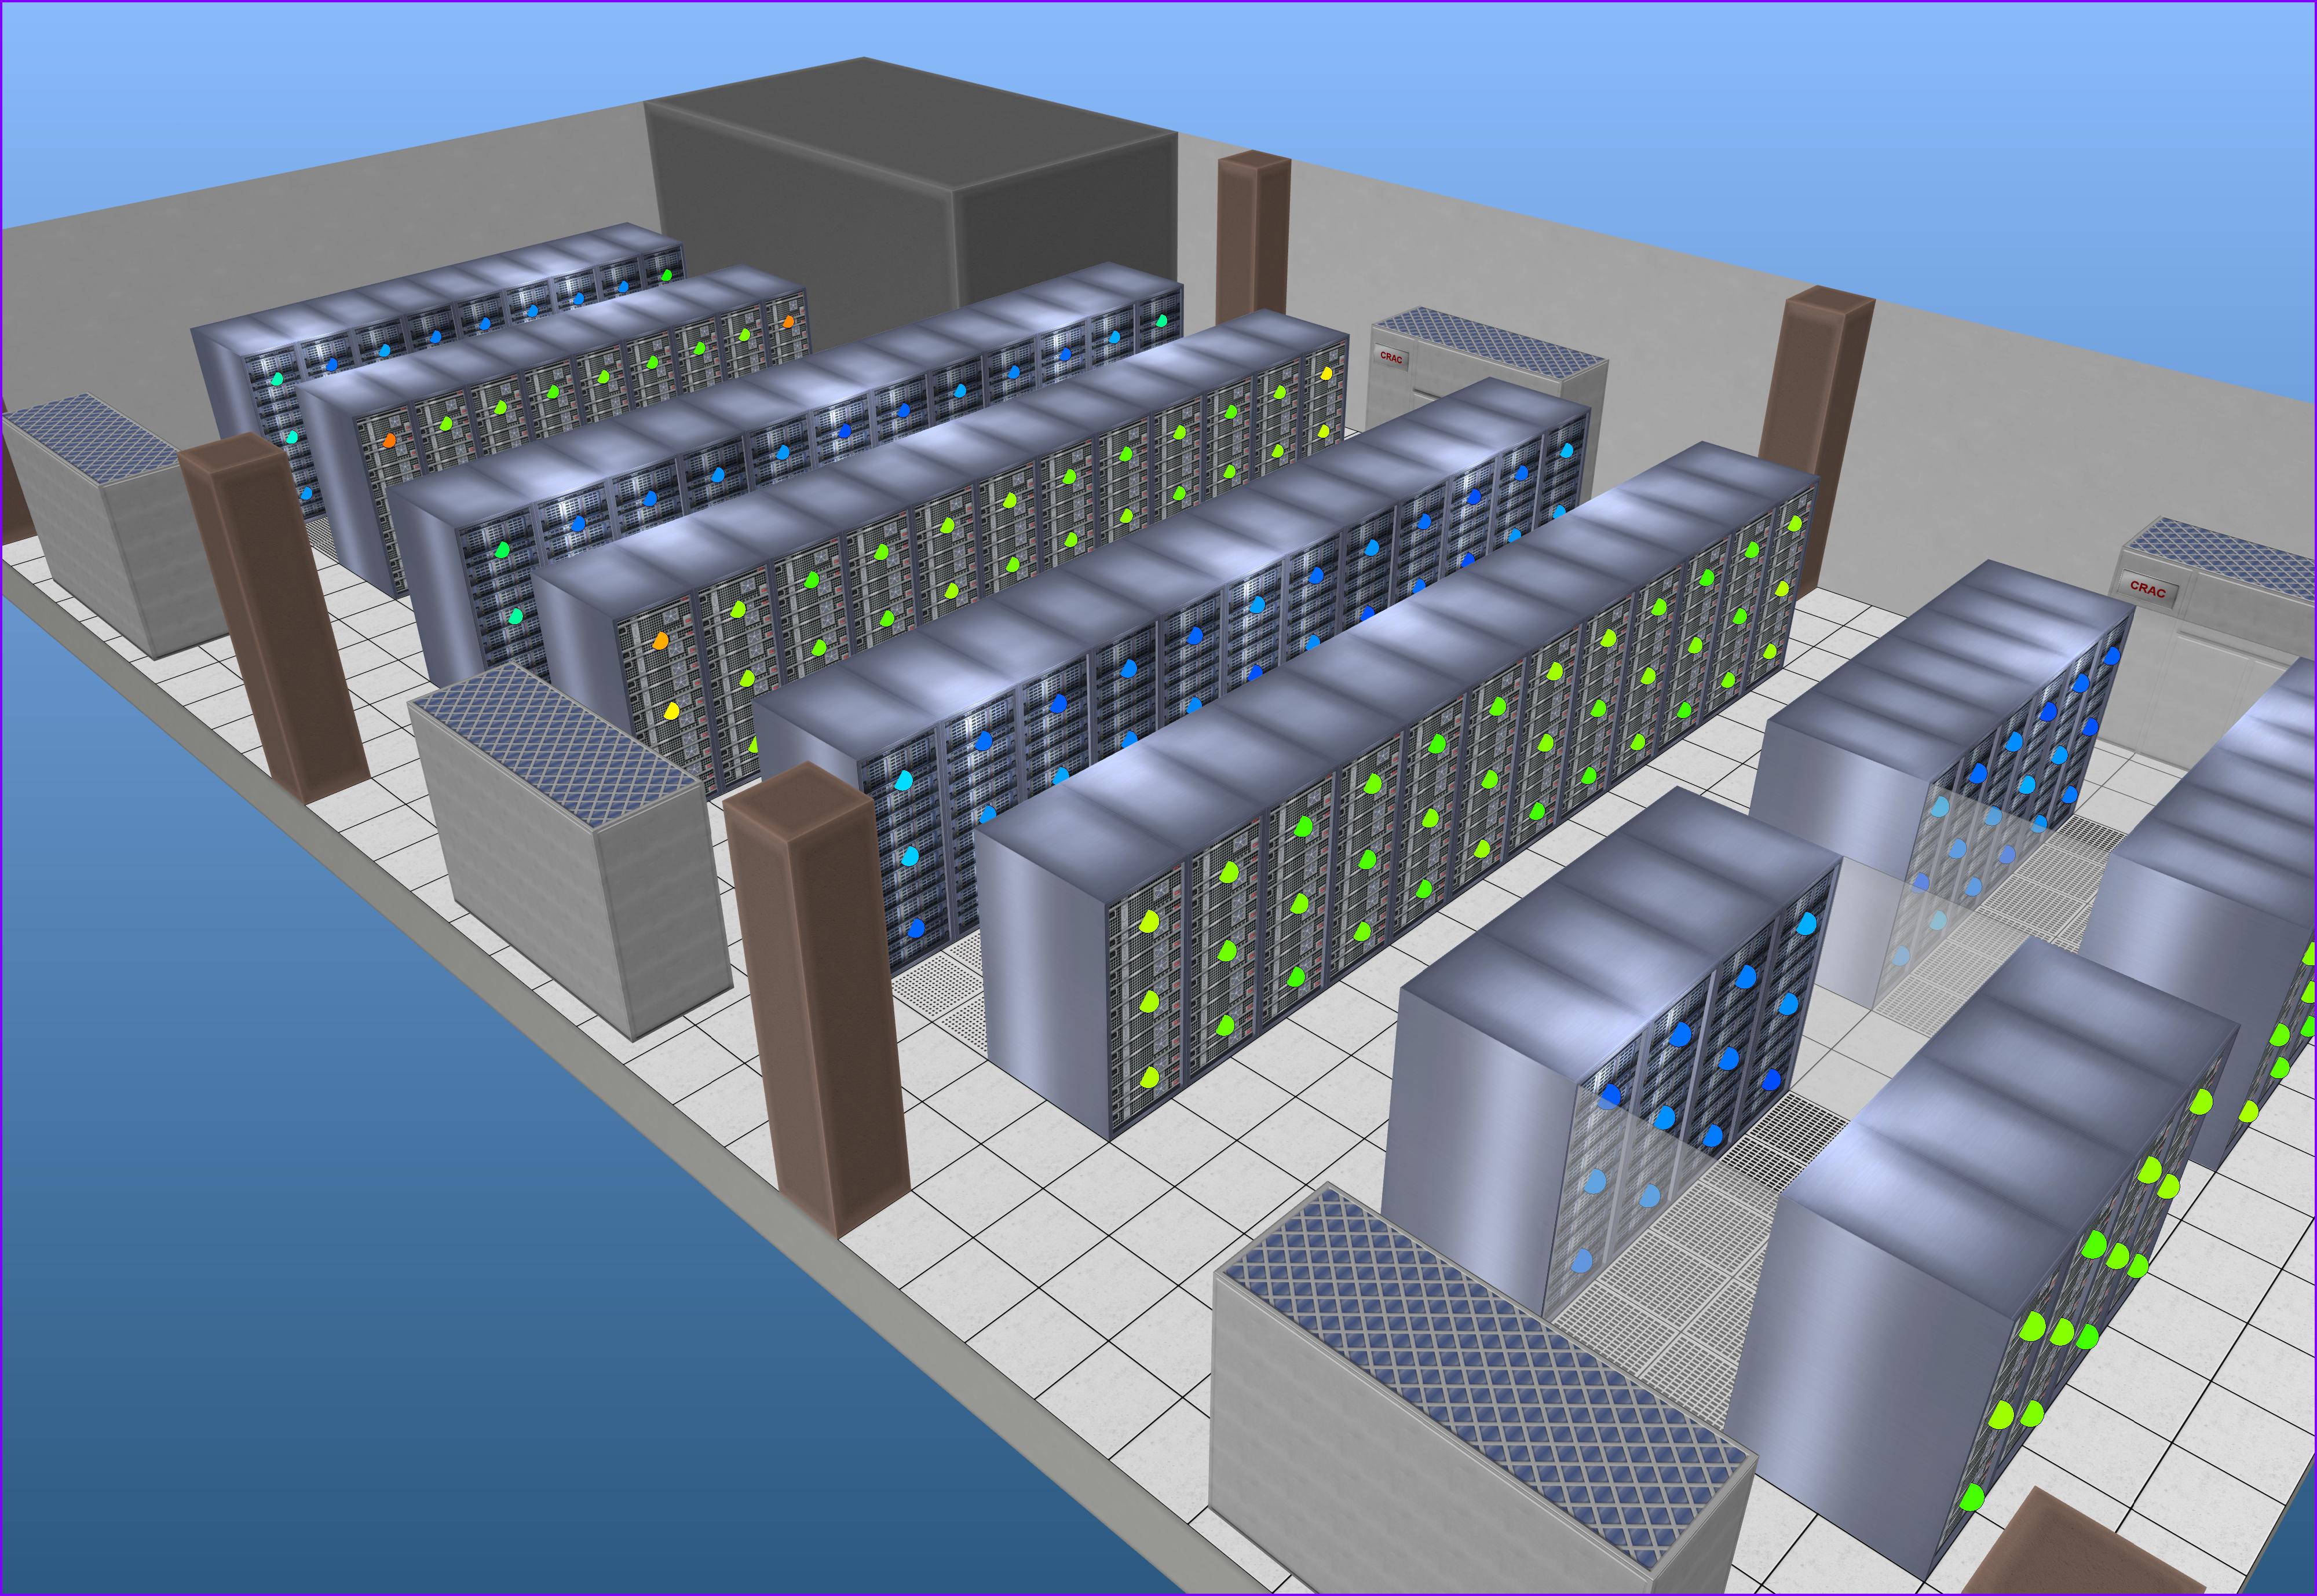Select yellow sensor below orange on fourth row
This screenshot has height=1596, width=2317.
(x=671, y=712)
